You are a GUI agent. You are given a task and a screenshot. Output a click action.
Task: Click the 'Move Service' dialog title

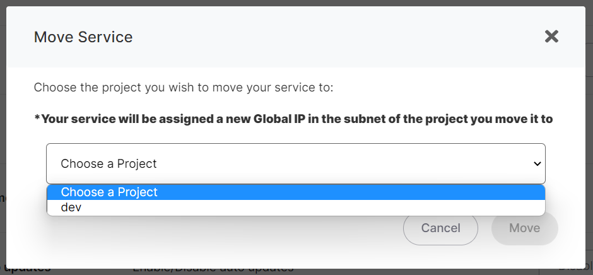(83, 37)
